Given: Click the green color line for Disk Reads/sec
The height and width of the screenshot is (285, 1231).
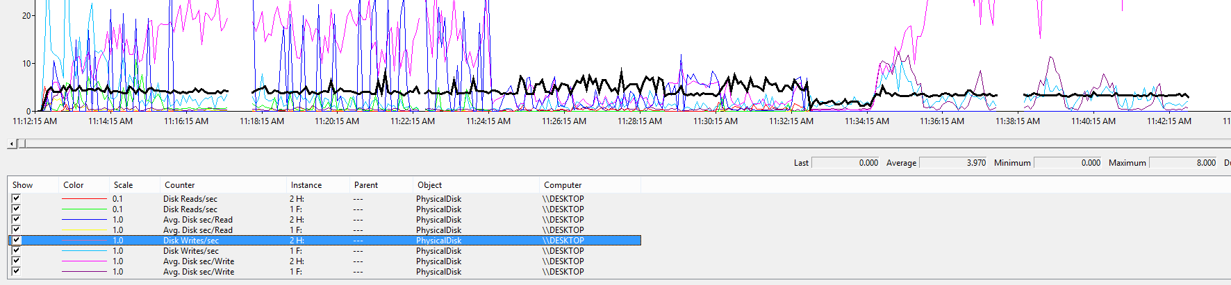Looking at the screenshot, I should (x=84, y=209).
